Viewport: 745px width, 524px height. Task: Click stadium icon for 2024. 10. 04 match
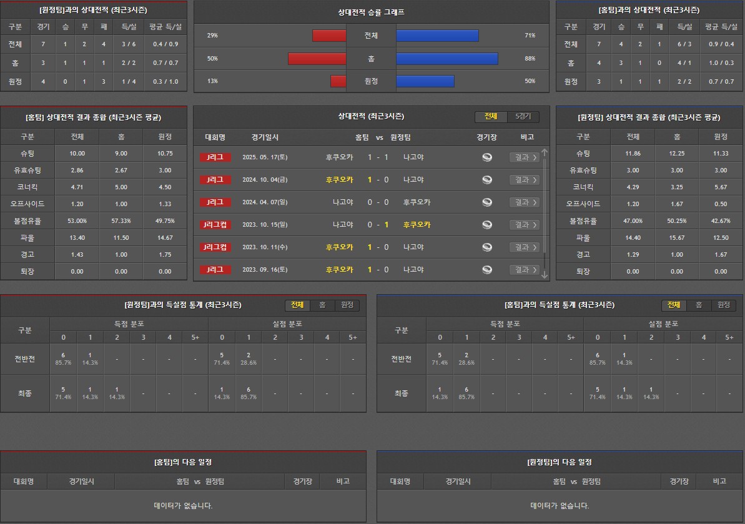click(486, 180)
